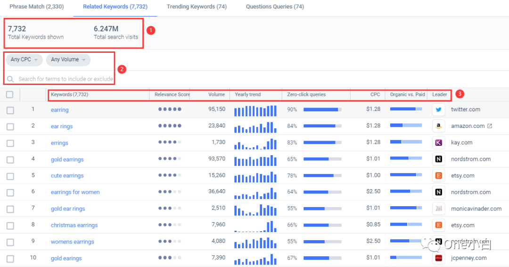
Task: Click nordstrom.com favicon in gold earrings row
Action: point(439,159)
